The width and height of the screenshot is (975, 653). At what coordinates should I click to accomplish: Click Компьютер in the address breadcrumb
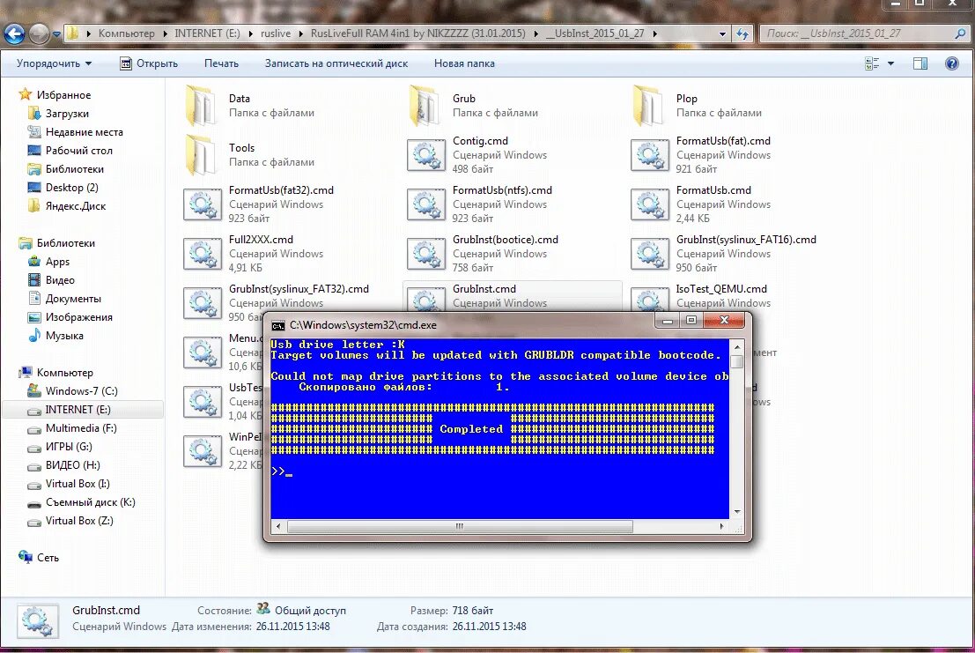click(x=126, y=33)
